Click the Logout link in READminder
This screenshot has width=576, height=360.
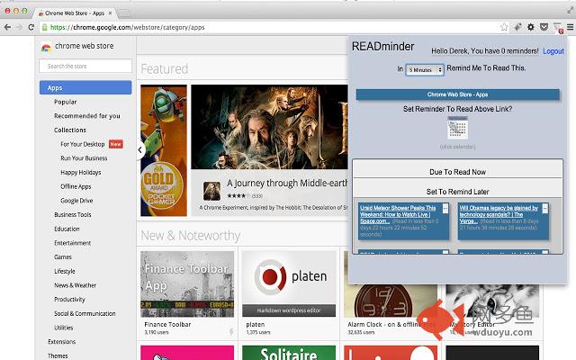pos(553,51)
